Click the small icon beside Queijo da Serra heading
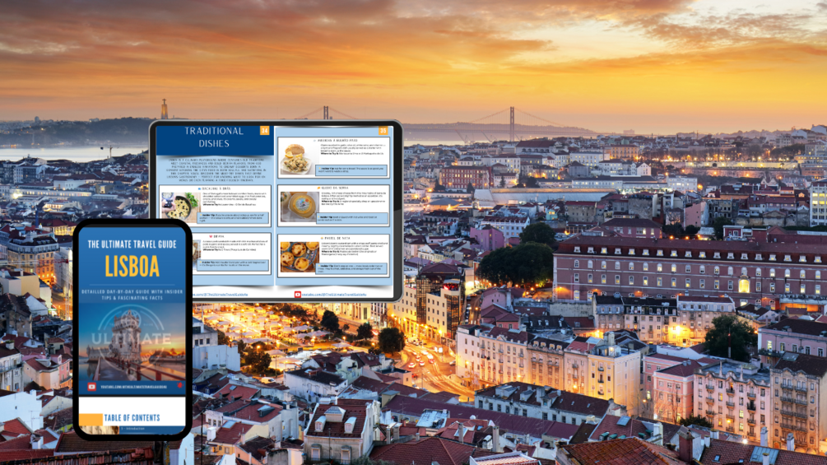The image size is (827, 465). click(x=318, y=188)
